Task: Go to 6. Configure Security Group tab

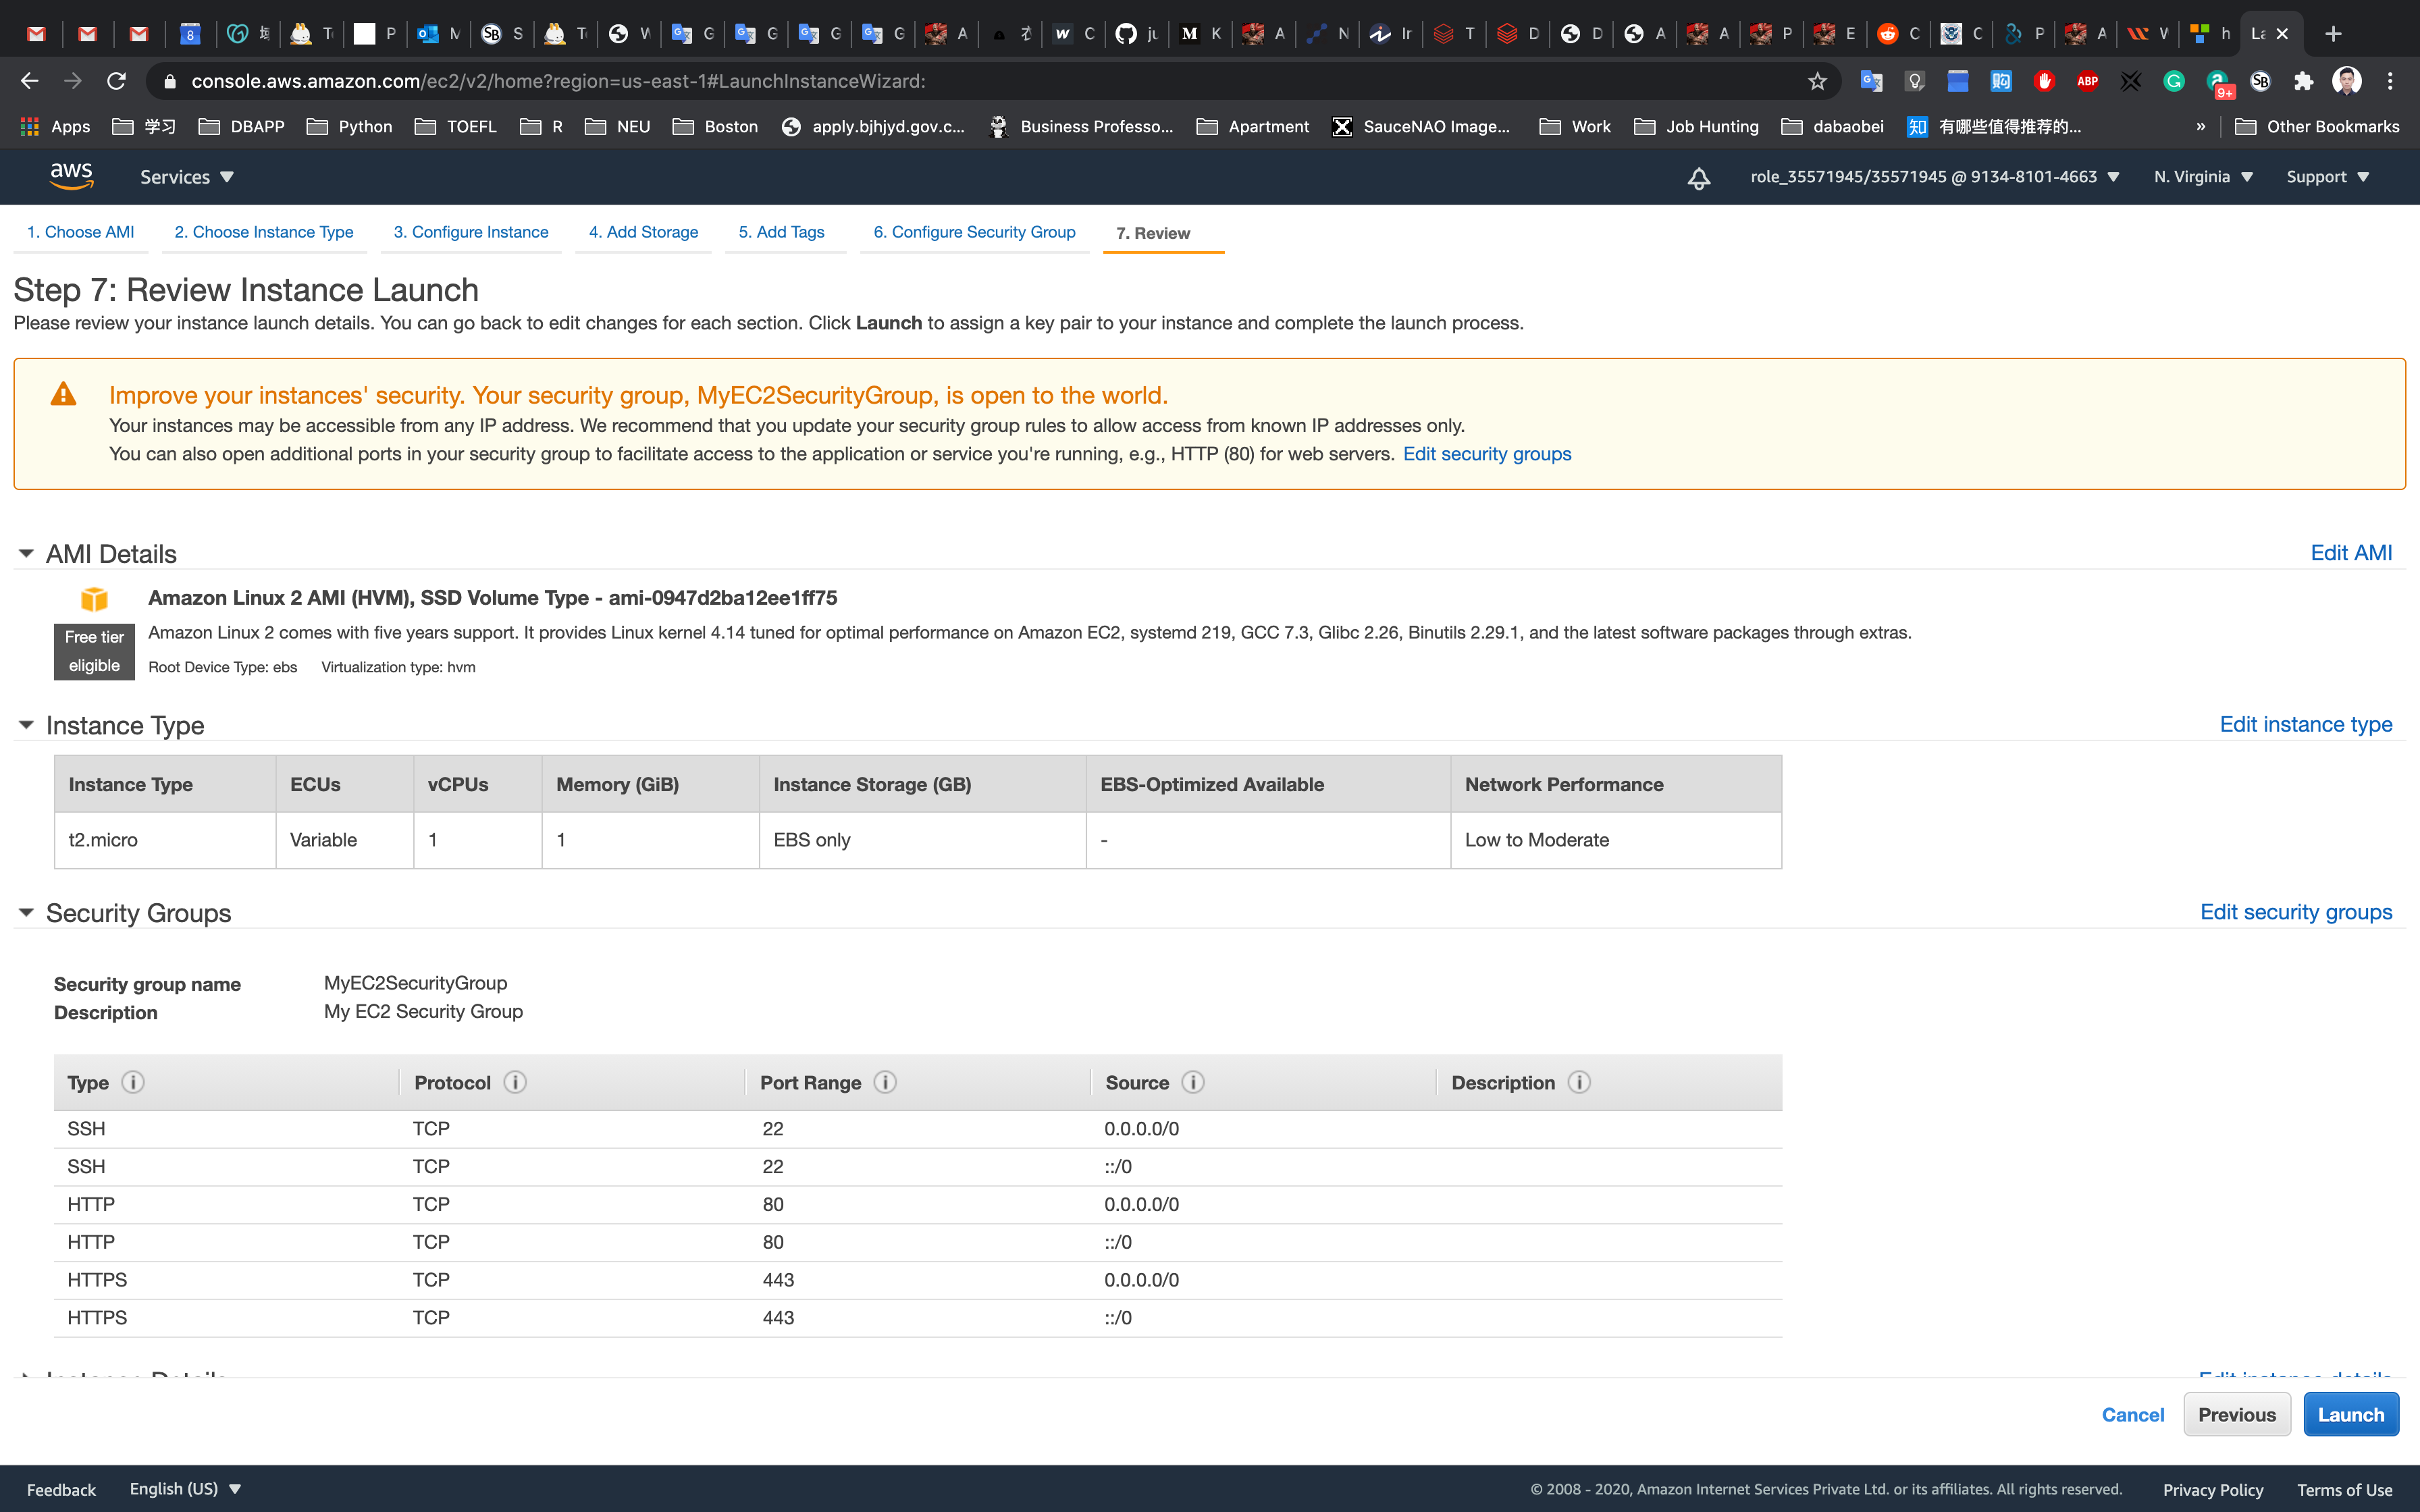Action: (x=974, y=232)
